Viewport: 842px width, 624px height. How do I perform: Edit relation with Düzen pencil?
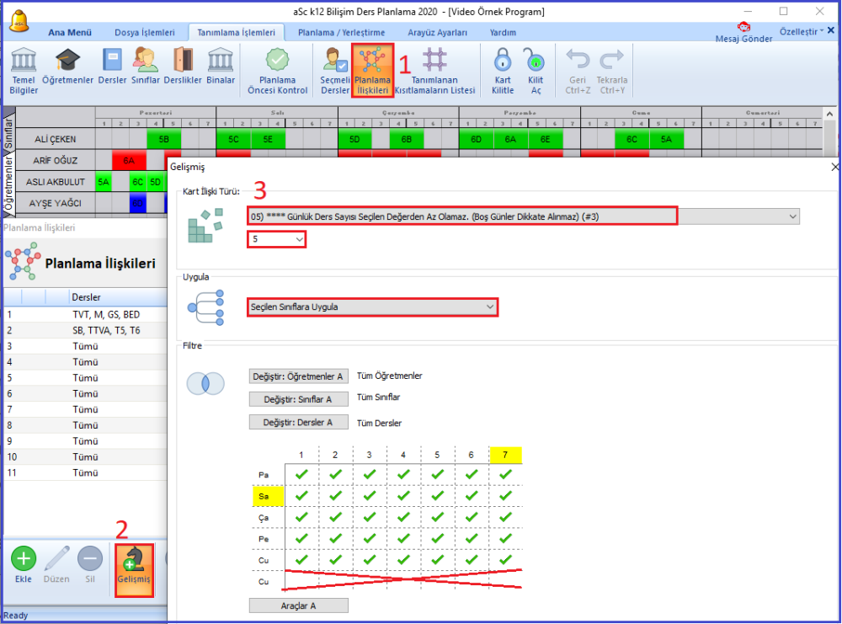click(56, 564)
